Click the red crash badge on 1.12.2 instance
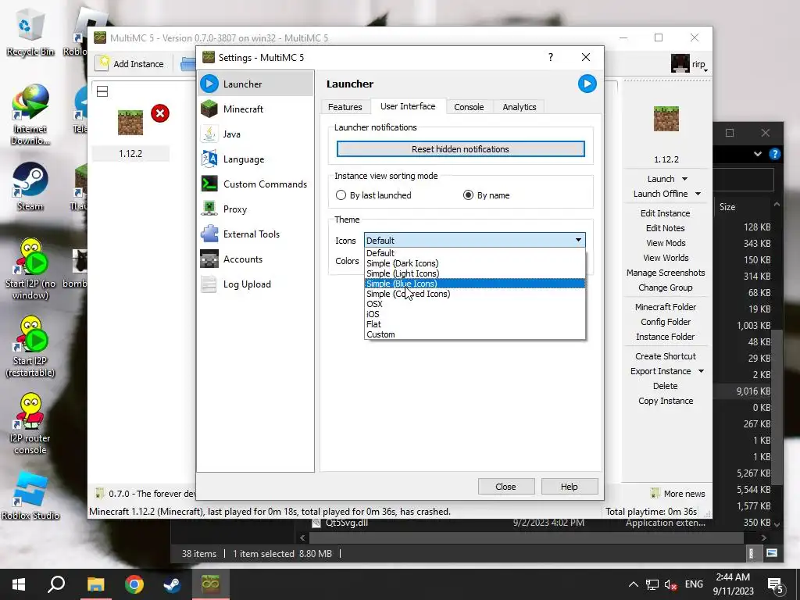This screenshot has height=600, width=800. tap(160, 113)
